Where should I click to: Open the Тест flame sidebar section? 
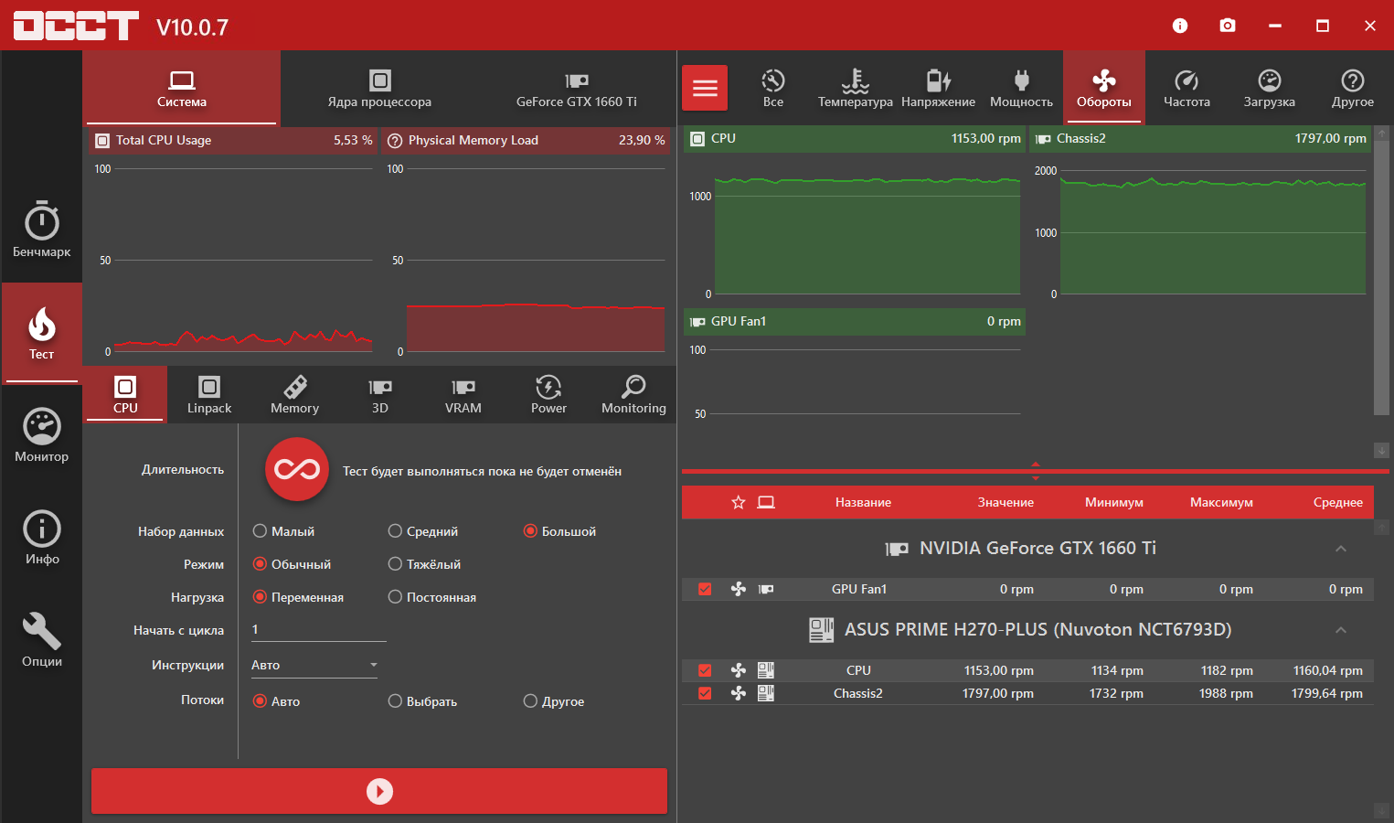click(x=42, y=334)
